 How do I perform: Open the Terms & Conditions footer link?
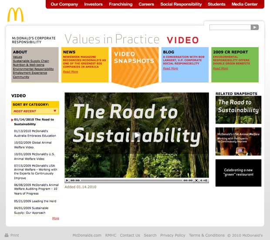coord(207,235)
